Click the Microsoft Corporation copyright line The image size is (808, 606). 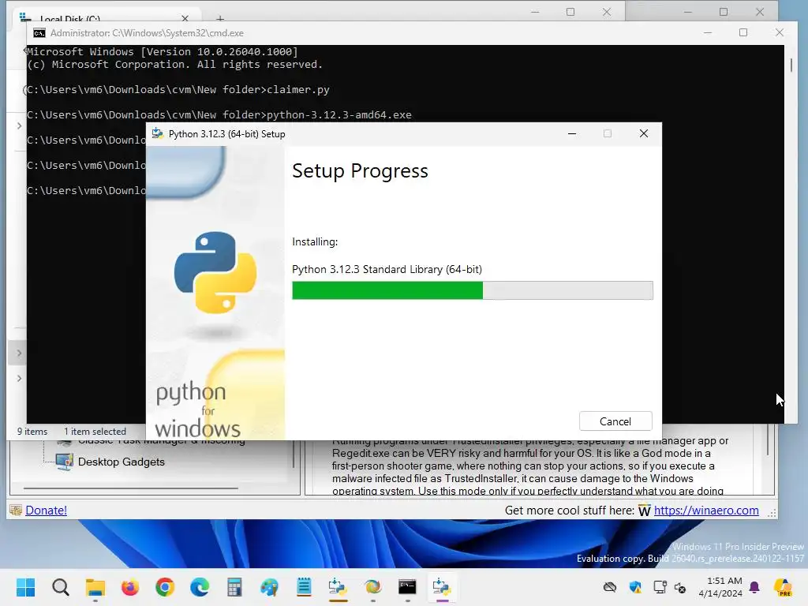174,65
